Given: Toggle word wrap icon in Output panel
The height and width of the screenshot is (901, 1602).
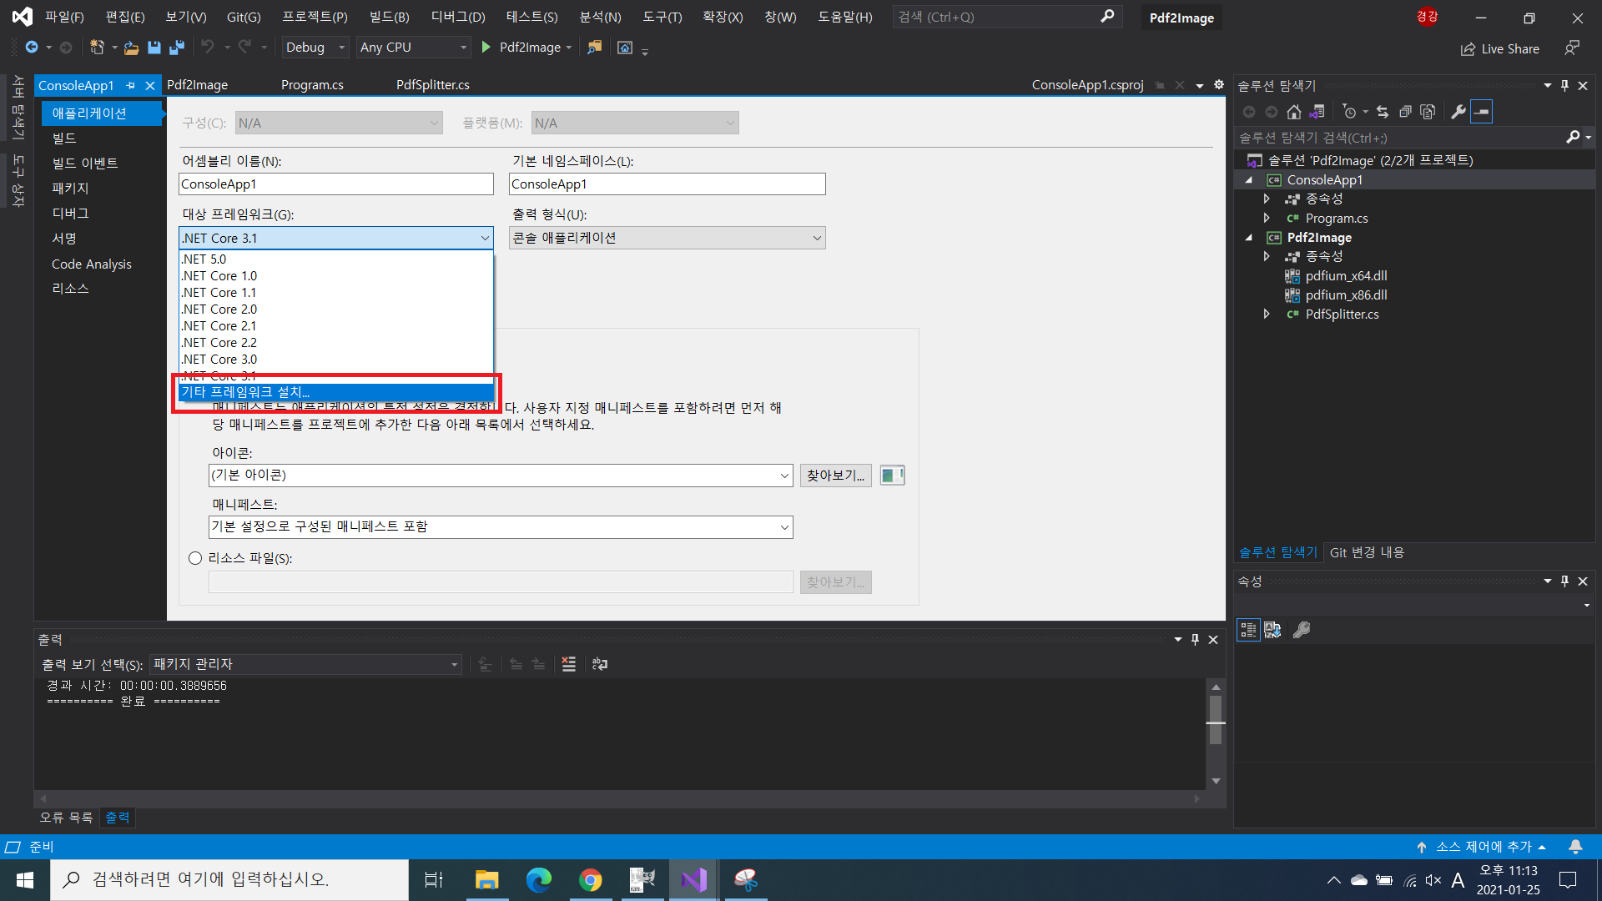Looking at the screenshot, I should tap(600, 664).
